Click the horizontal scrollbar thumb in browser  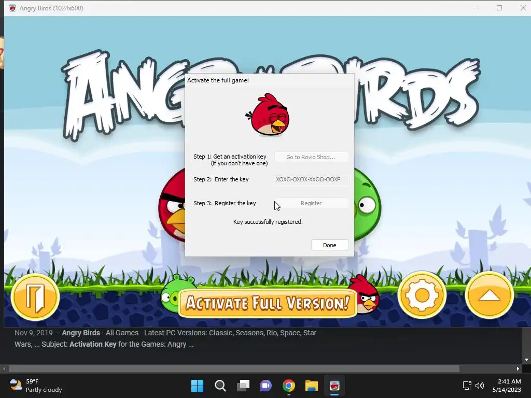point(234,368)
